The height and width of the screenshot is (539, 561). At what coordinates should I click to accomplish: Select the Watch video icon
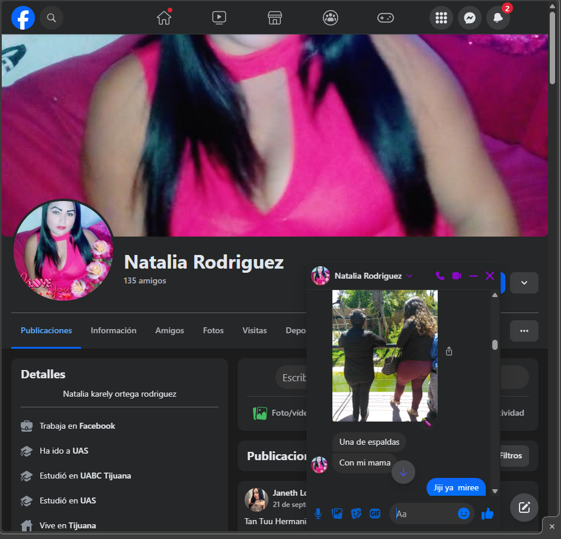click(x=219, y=18)
